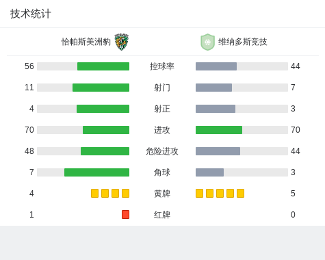Click the first yellow card of 恰帕斯美洲豹
The image size is (325, 260).
click(94, 193)
